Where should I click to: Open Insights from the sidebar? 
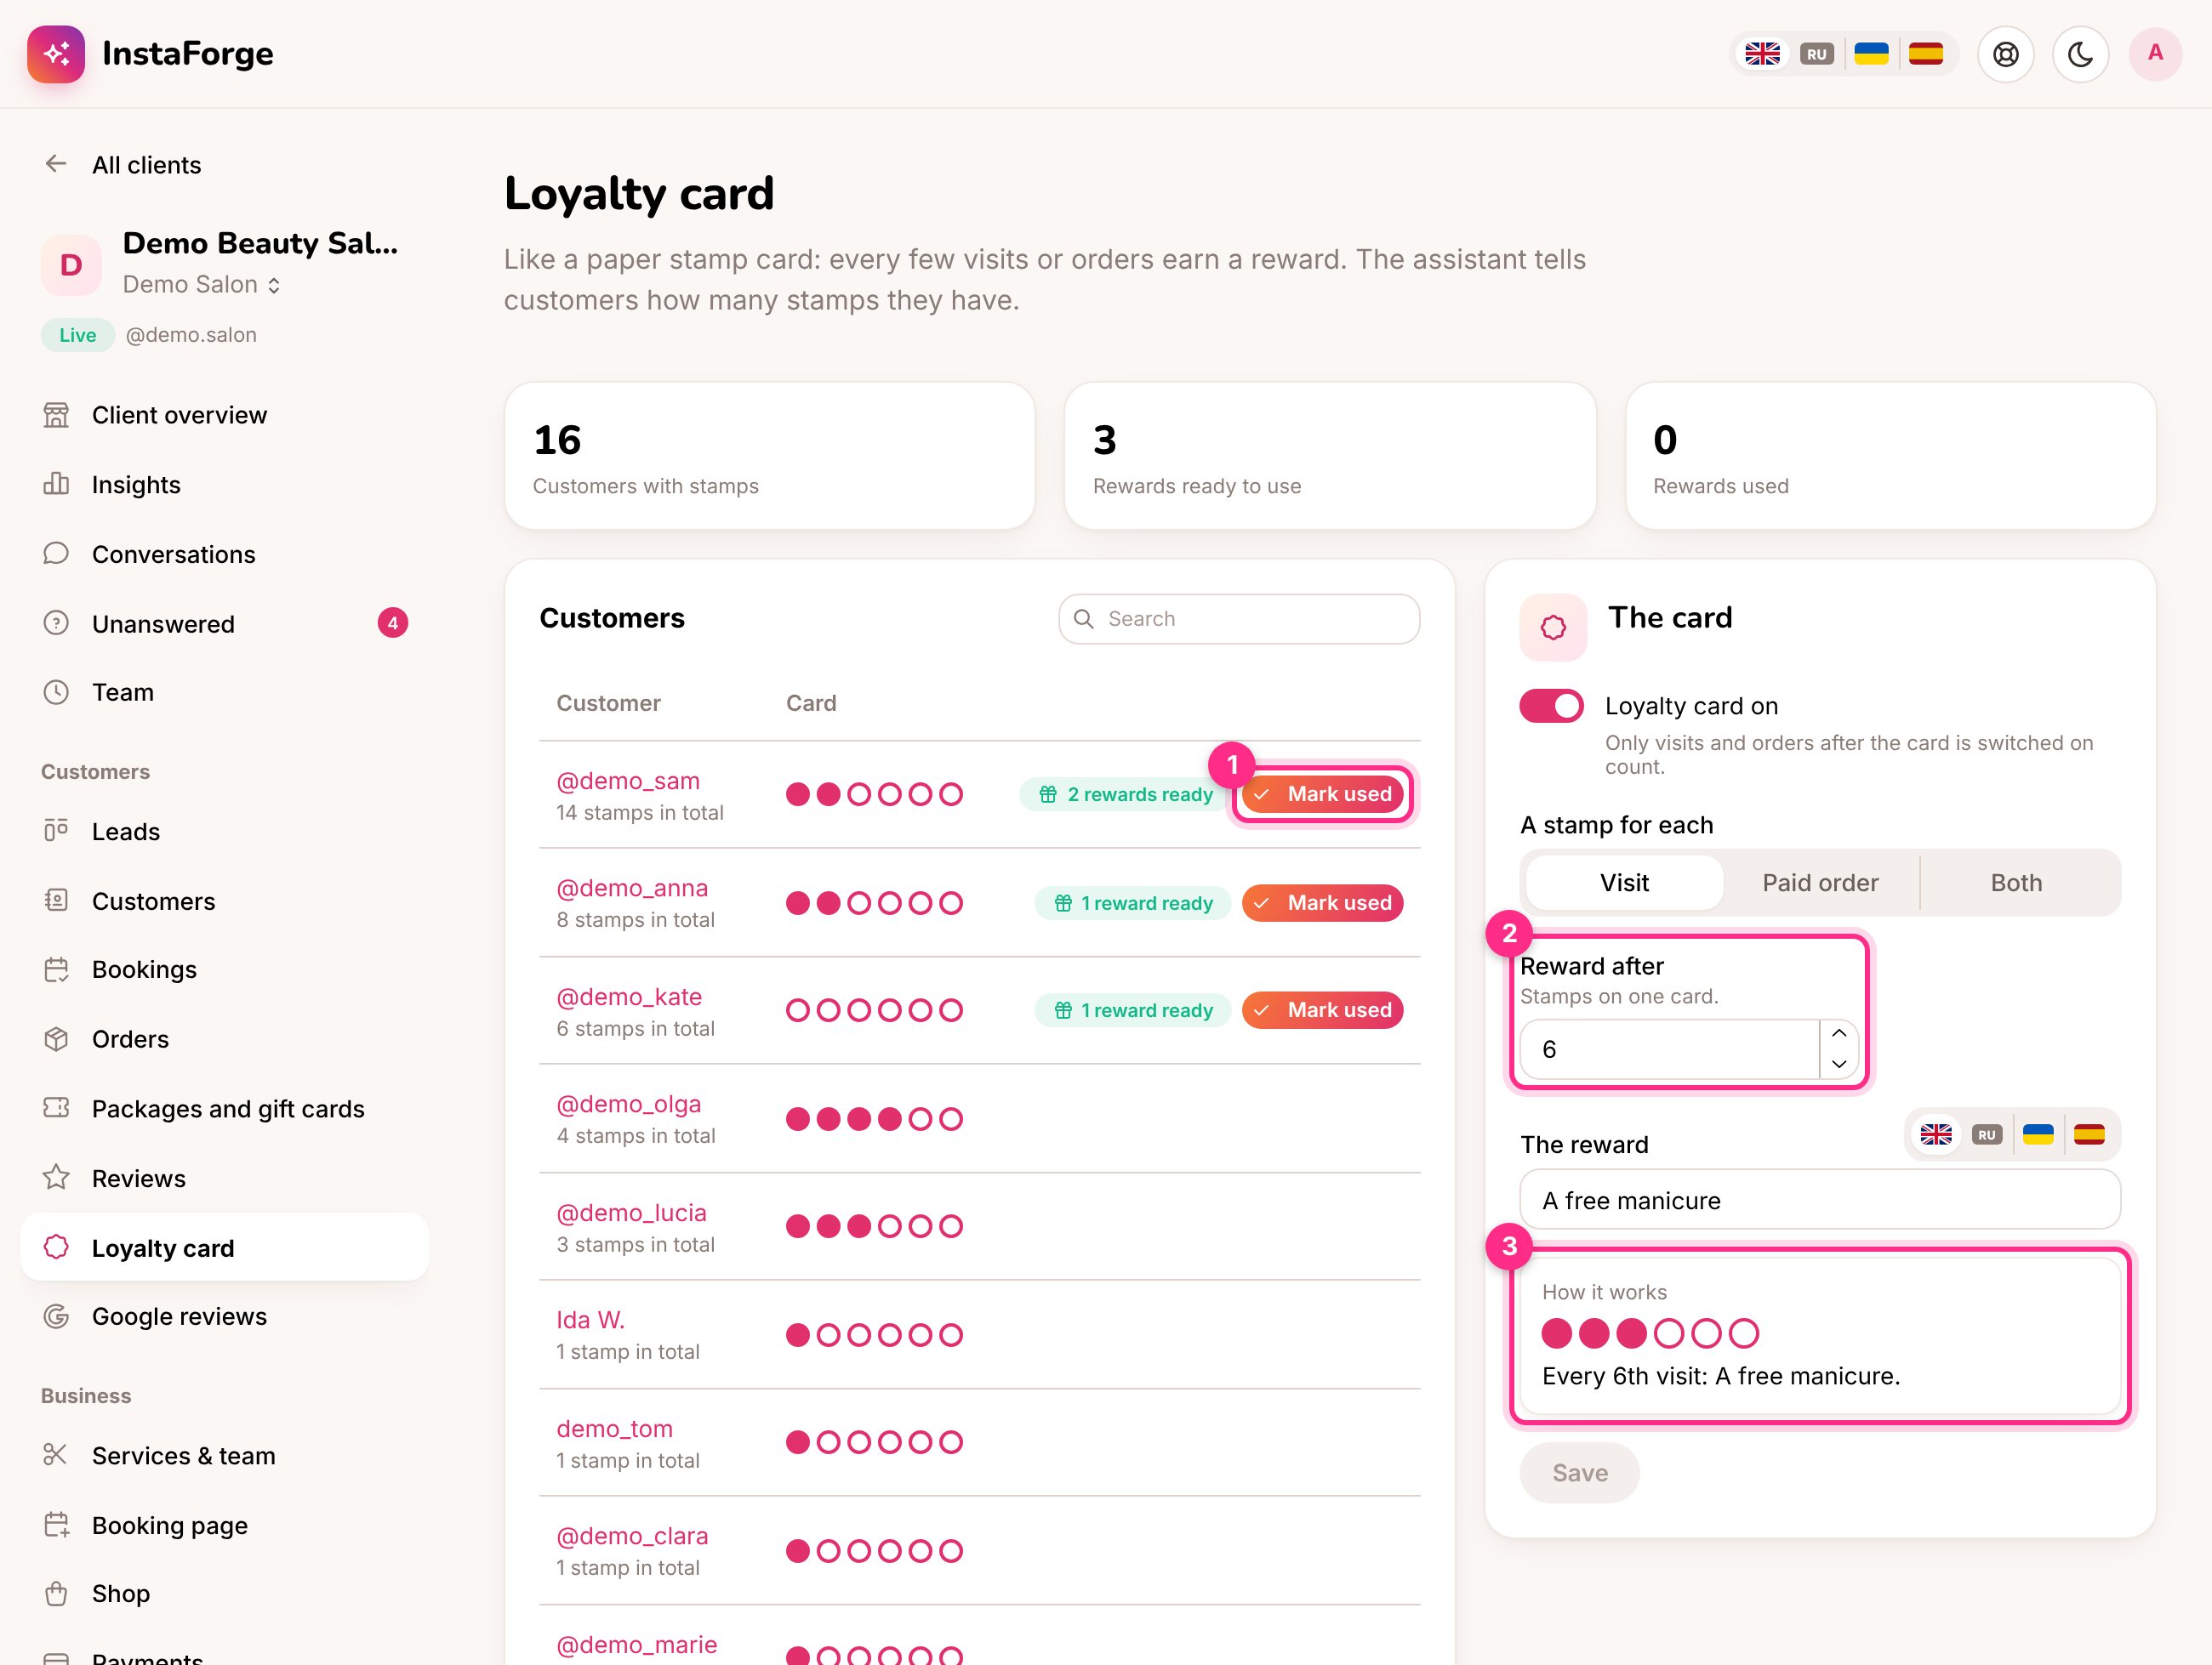[x=224, y=485]
